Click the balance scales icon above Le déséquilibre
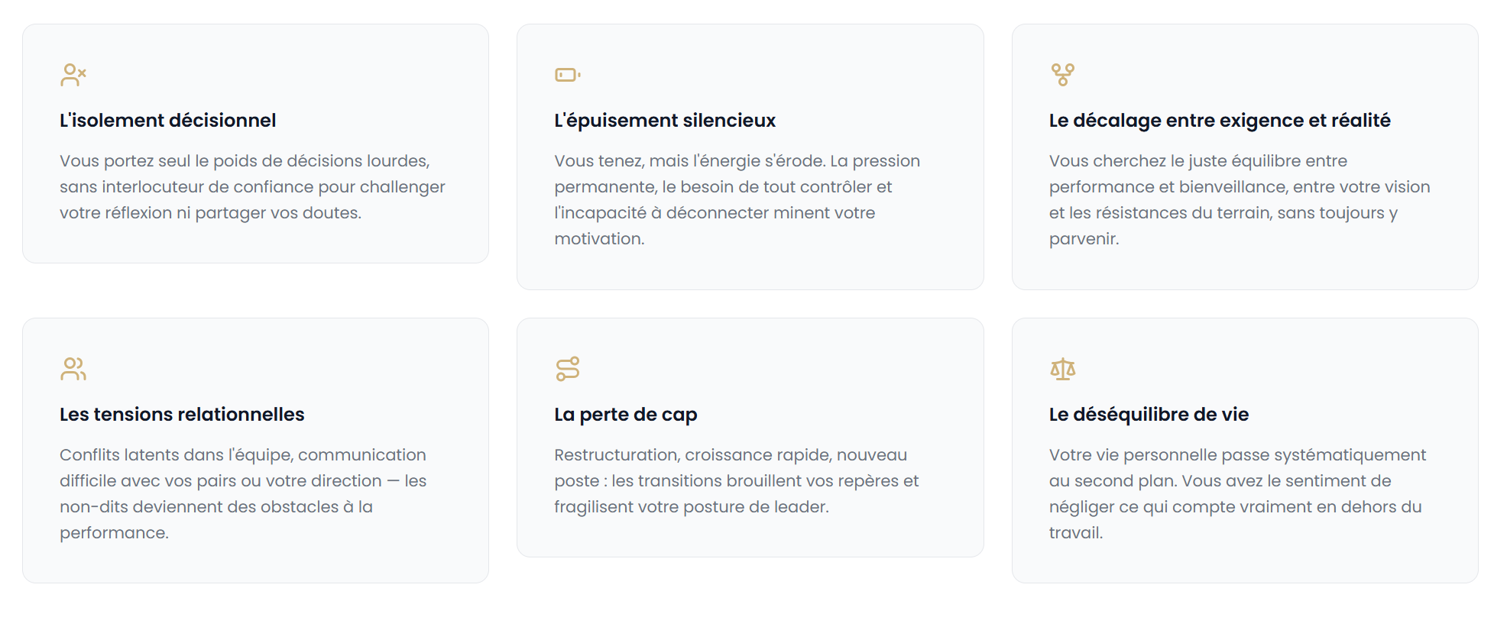Image resolution: width=1507 pixels, height=617 pixels. coord(1062,369)
